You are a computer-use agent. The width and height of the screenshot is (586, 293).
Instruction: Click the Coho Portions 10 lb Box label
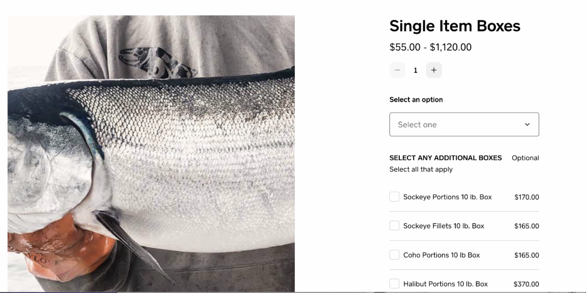(x=441, y=255)
